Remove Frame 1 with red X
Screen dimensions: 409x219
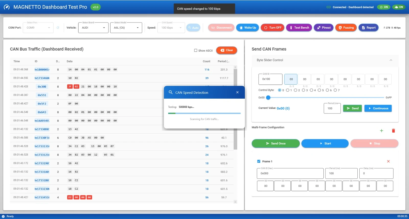click(388, 161)
